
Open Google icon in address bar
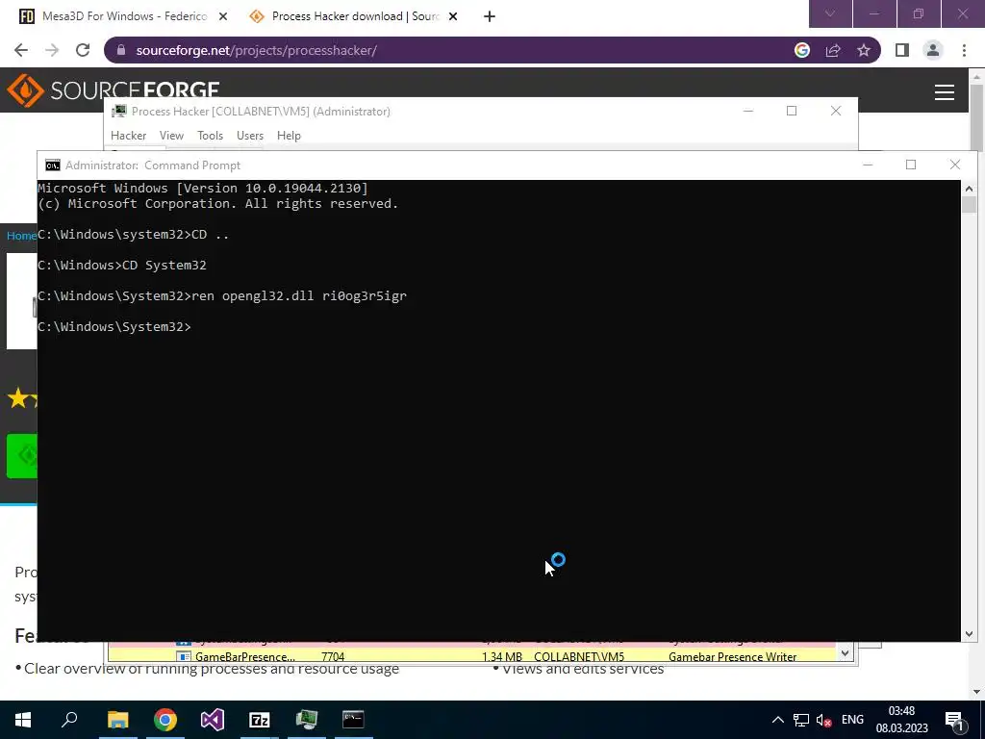coord(802,50)
